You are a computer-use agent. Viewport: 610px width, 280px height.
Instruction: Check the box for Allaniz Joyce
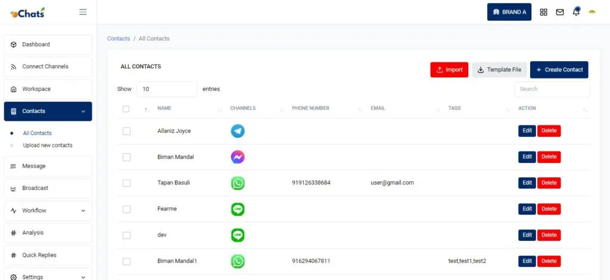coord(126,131)
